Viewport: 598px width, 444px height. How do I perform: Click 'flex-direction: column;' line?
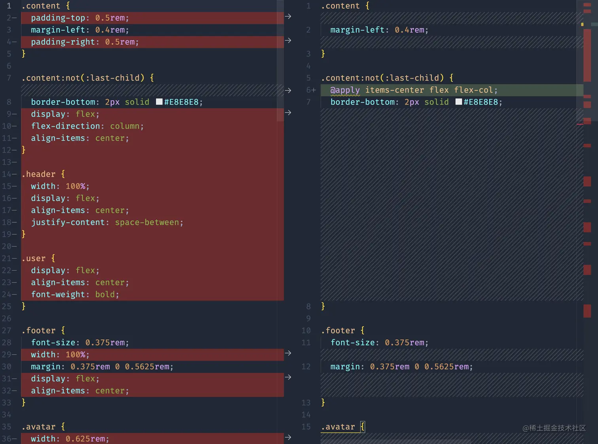pos(87,126)
